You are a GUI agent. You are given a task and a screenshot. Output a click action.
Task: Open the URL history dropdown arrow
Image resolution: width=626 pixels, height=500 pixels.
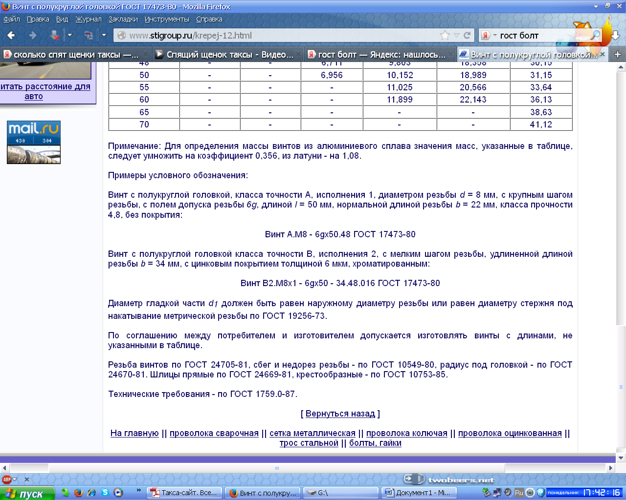click(457, 35)
